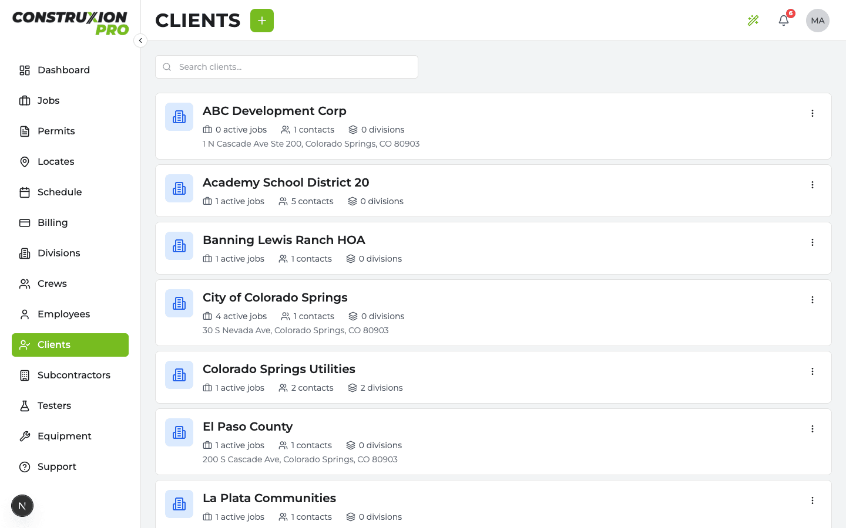Viewport: 846px width, 528px height.
Task: Open the MA user avatar menu
Action: pos(818,21)
